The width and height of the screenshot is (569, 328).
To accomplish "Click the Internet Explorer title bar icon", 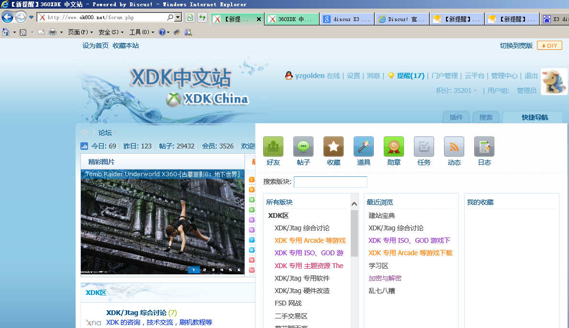I will [5, 4].
